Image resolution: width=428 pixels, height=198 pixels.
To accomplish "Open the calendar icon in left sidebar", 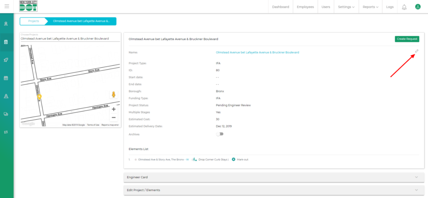I will coord(6,78).
